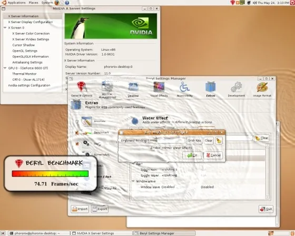Screen dimensions: 295x236
Task: Open the Visual Effects category
Action: [159, 89]
